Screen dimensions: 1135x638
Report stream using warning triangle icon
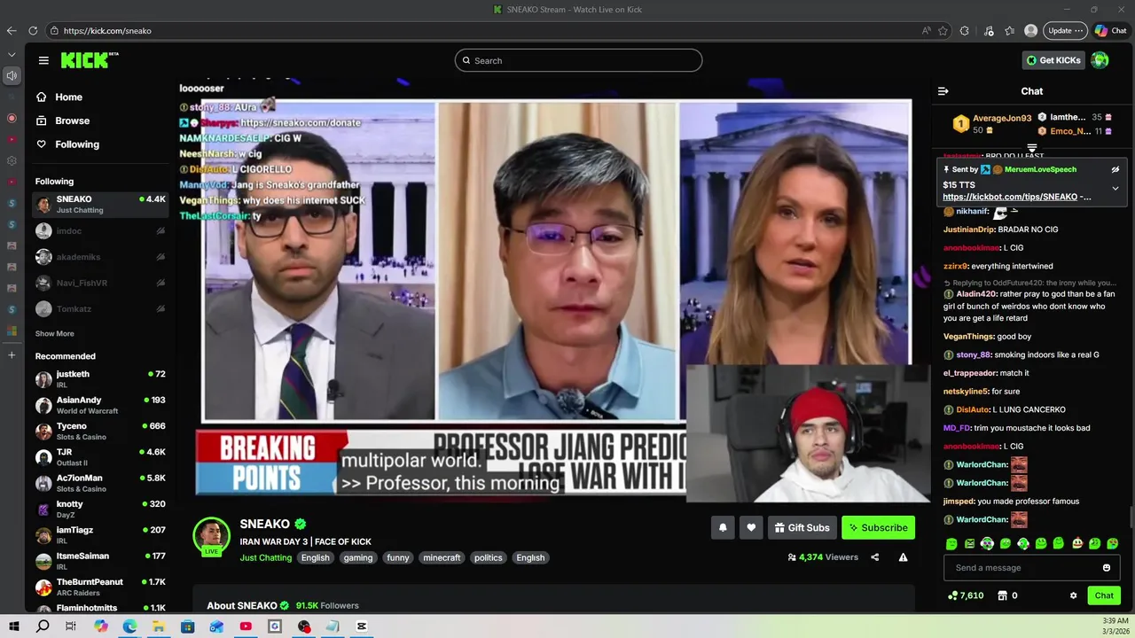(903, 557)
